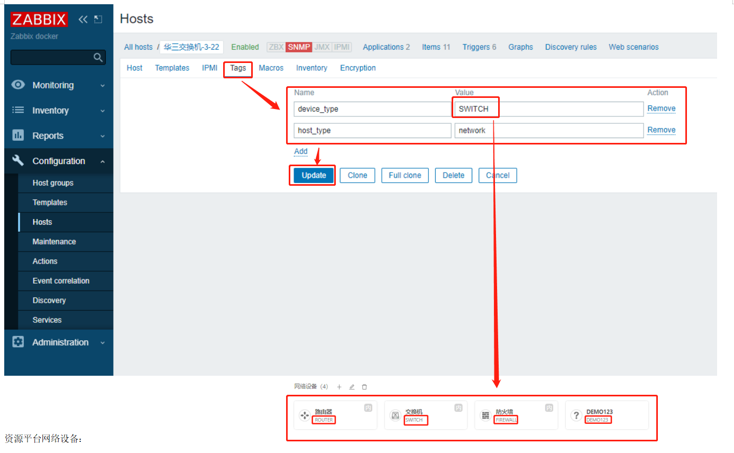Switch to the IPMI tab
The image size is (734, 453).
(x=209, y=68)
